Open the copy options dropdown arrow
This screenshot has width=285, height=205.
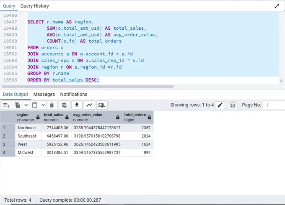click(26, 105)
